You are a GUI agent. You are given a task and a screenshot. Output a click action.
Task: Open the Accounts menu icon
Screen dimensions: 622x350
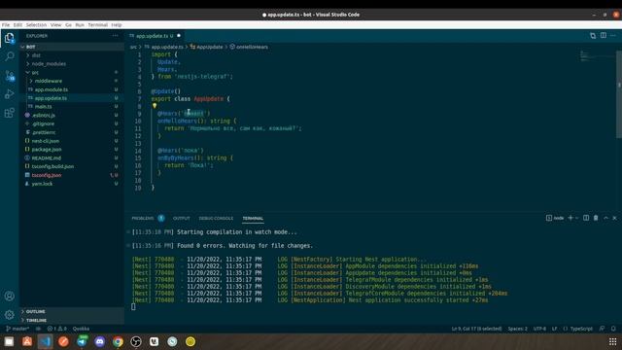pyautogui.click(x=10, y=296)
